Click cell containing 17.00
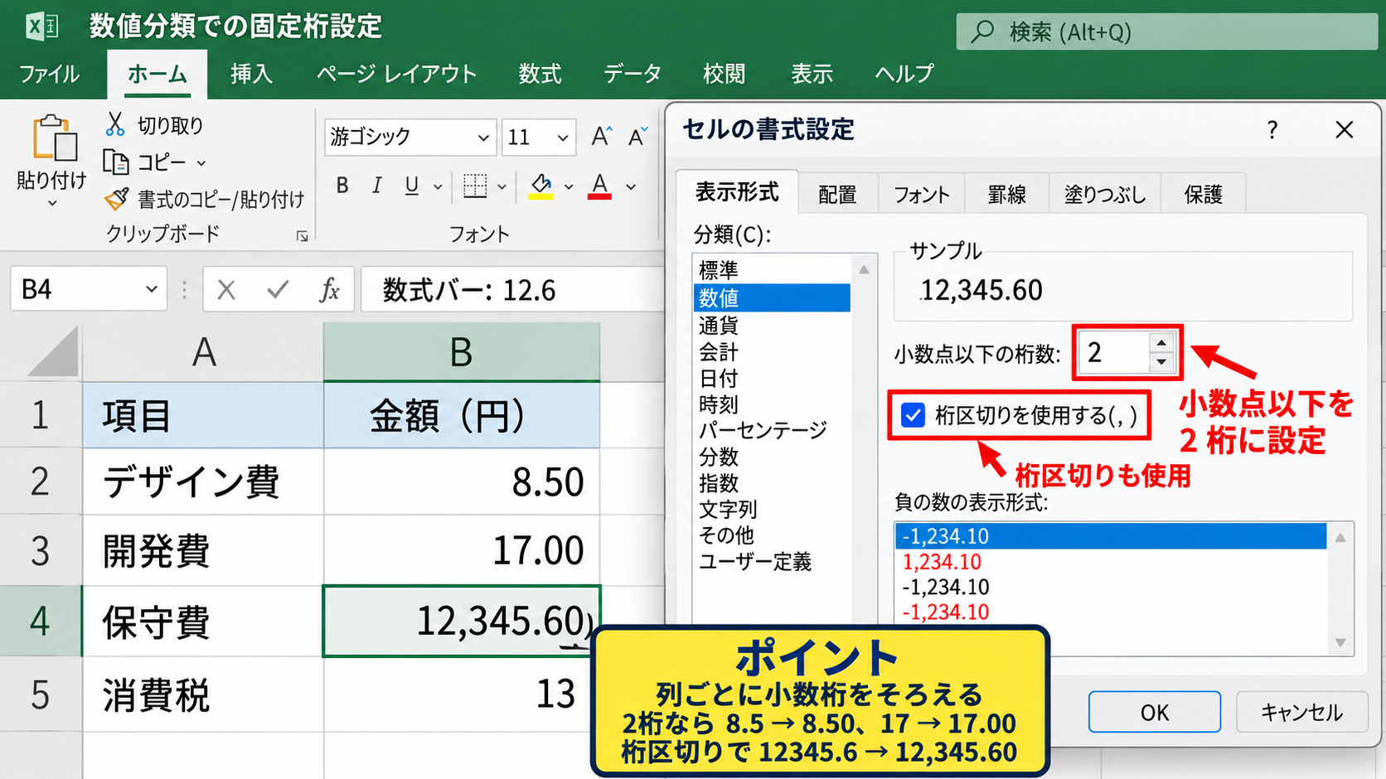Image resolution: width=1386 pixels, height=779 pixels. (x=462, y=550)
